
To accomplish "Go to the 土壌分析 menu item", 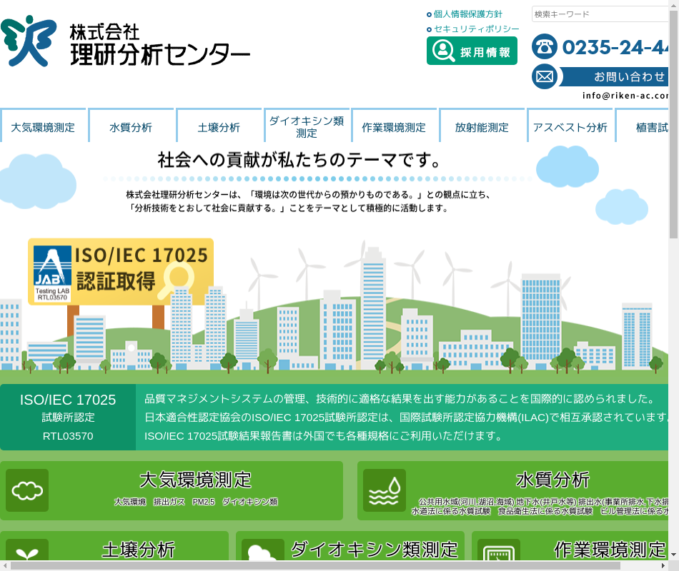I will (219, 127).
